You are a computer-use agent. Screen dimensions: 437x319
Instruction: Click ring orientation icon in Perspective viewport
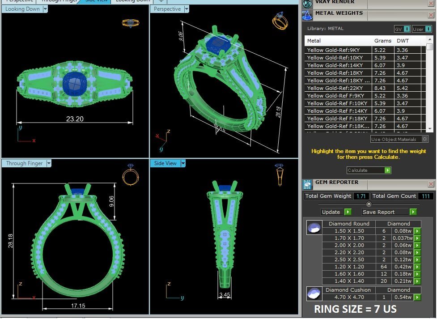click(280, 22)
